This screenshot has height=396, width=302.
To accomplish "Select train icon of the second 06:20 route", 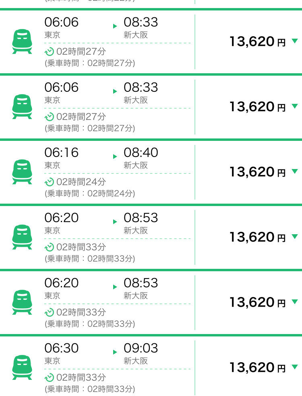I will (22, 302).
